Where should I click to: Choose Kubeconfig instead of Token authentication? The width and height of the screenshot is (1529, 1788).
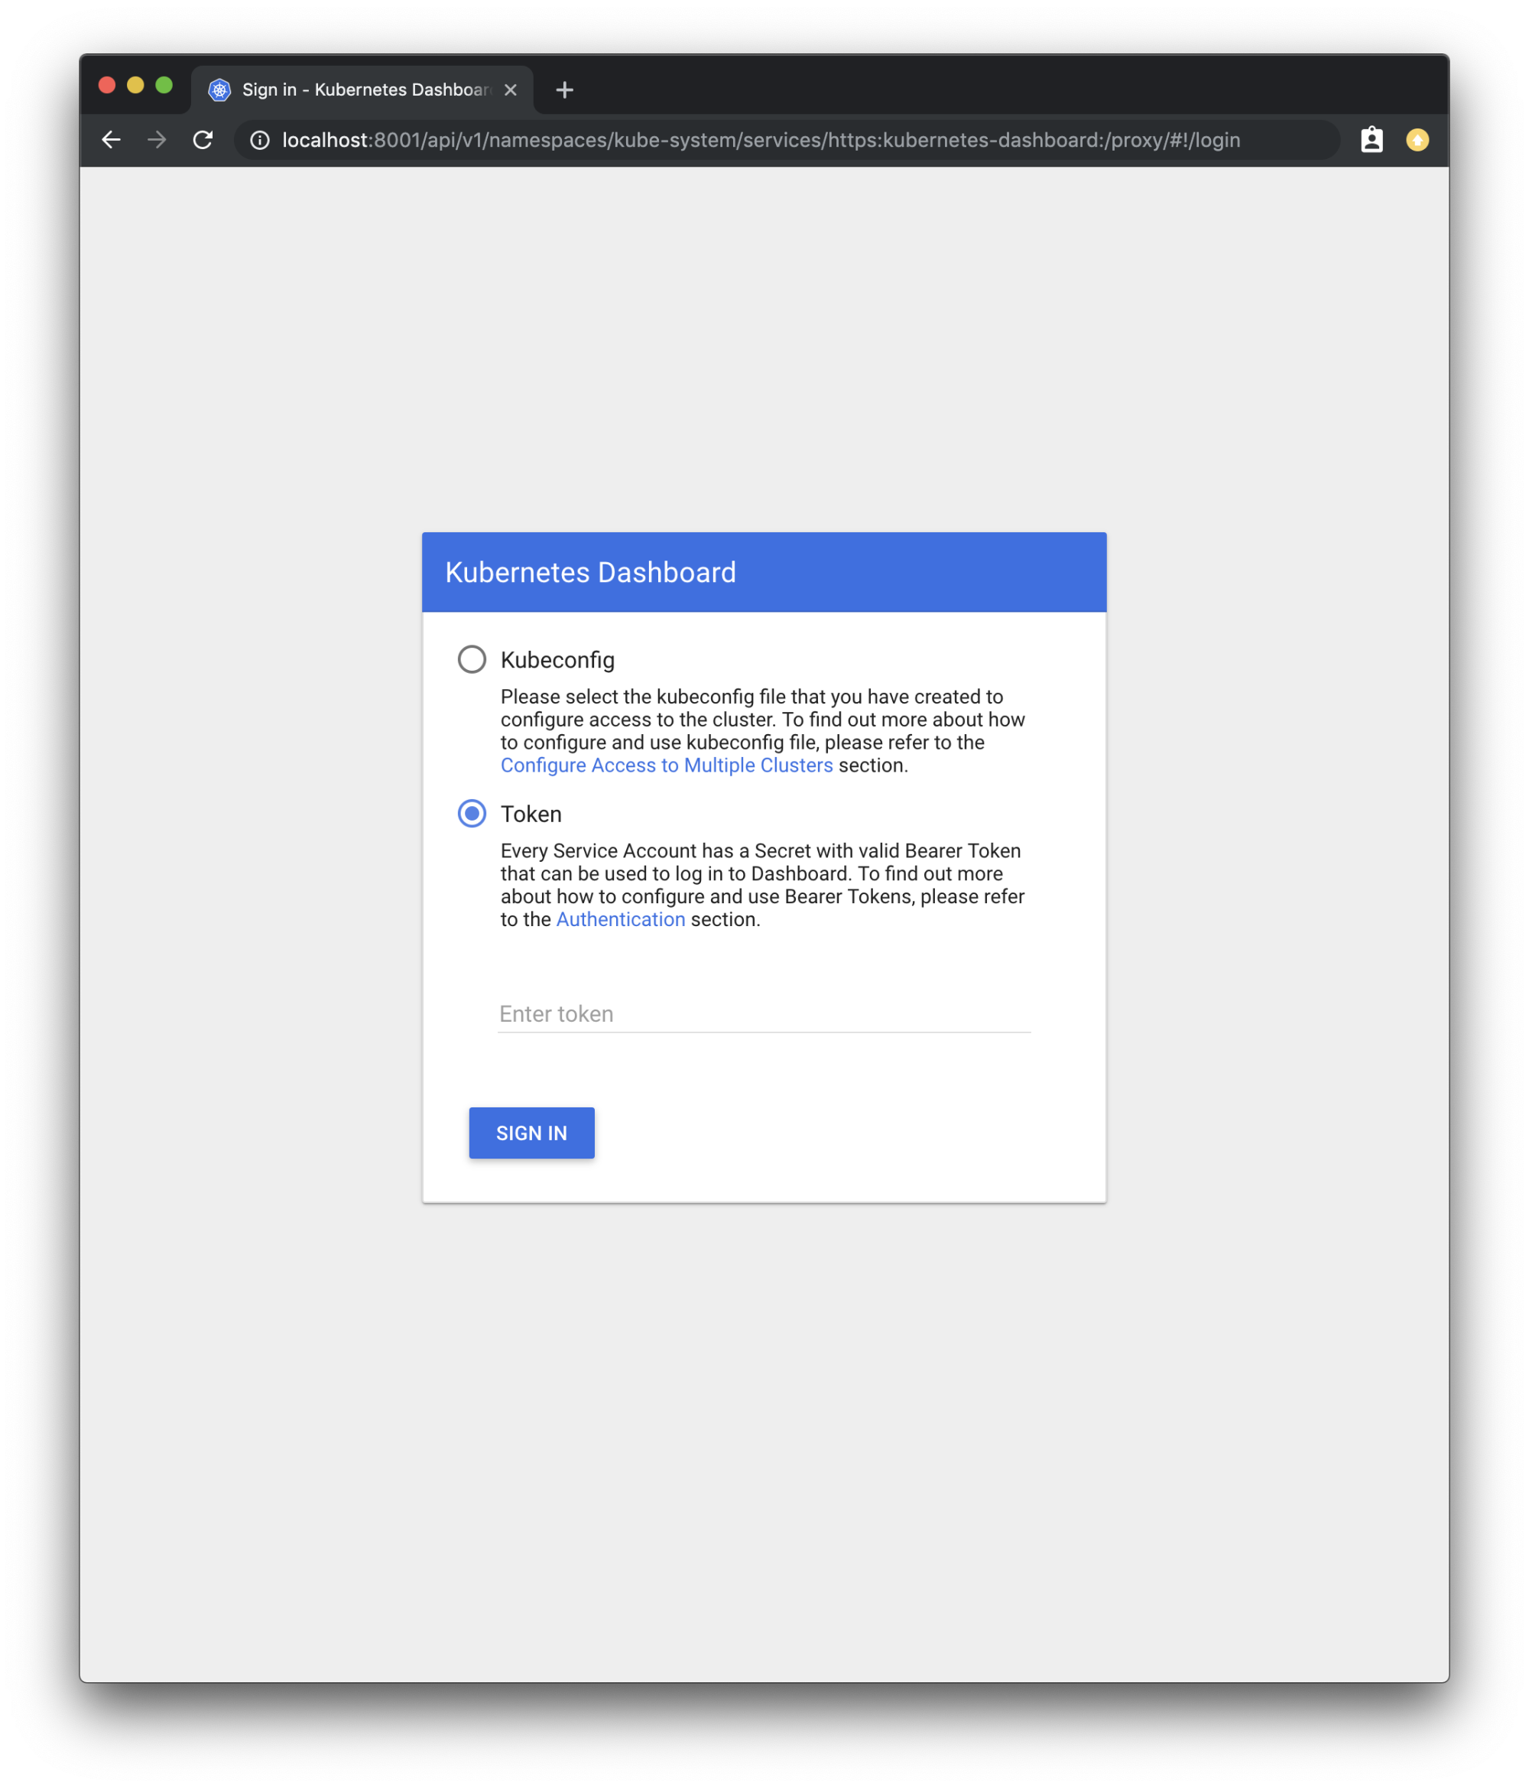coord(472,659)
